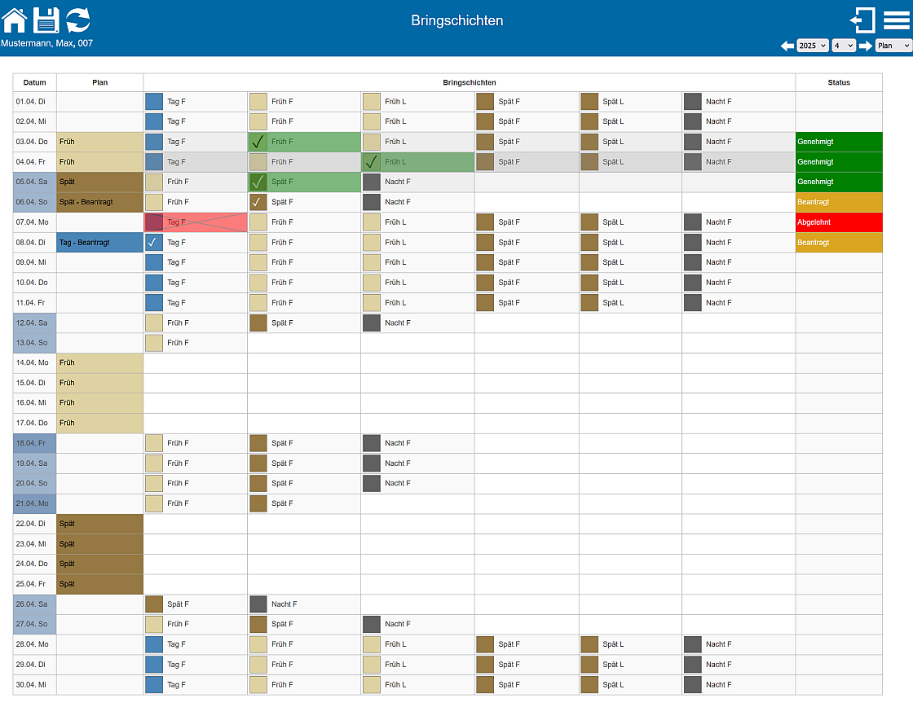Open the month dropdown showing 4

[843, 46]
